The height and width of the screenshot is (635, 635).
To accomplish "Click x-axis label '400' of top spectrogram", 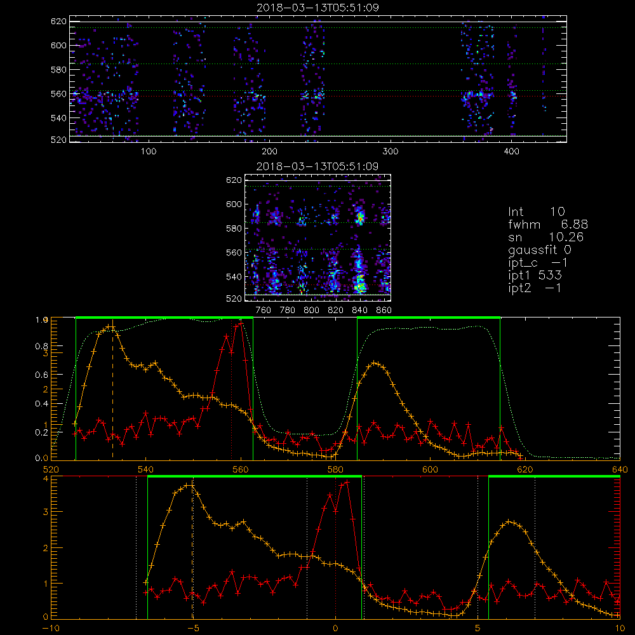I will coord(511,152).
